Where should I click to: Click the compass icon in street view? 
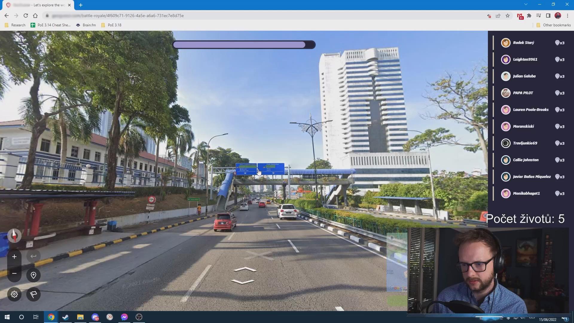pos(14,236)
